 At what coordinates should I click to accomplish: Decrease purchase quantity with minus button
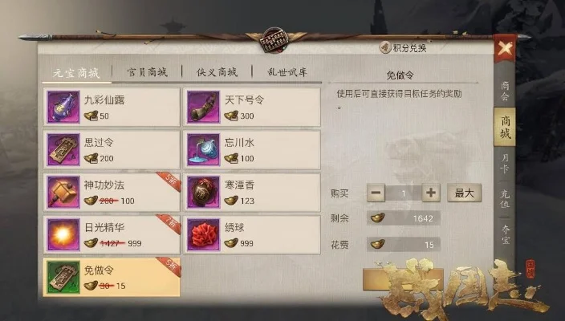[x=376, y=193]
